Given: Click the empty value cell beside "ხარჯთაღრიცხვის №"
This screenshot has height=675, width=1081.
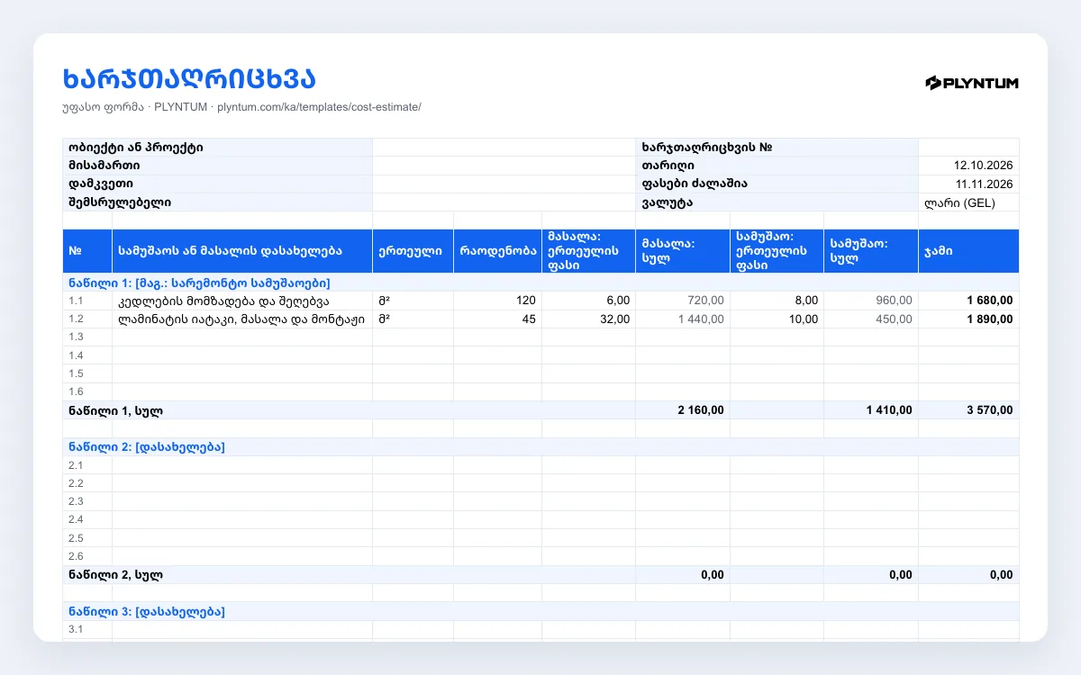Looking at the screenshot, I should (968, 148).
